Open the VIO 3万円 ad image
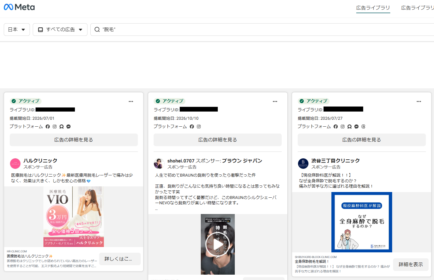Viewport: 434px width, 280px height. pos(74,217)
